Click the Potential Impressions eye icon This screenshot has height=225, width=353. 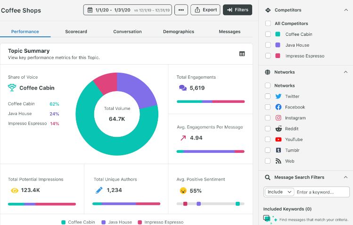[x=15, y=191]
